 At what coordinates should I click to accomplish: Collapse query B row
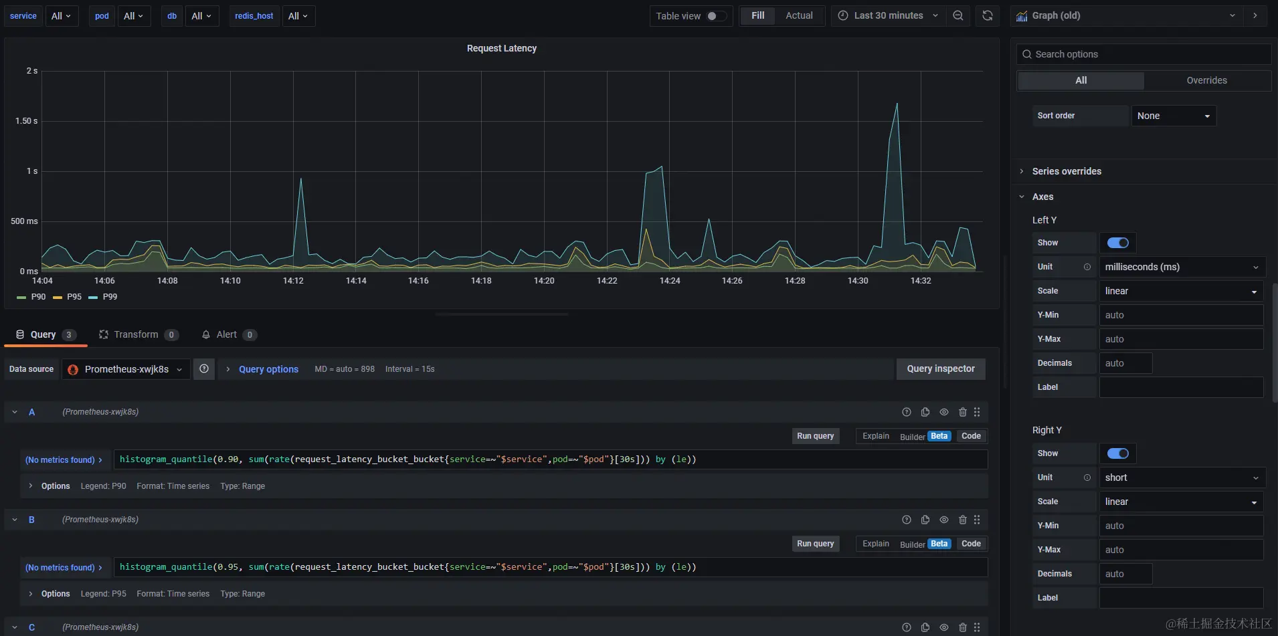(15, 520)
